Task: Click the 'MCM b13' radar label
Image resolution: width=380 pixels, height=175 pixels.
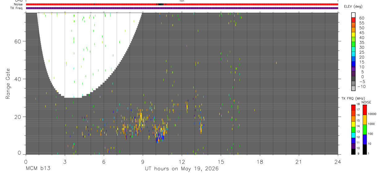Action: point(38,169)
